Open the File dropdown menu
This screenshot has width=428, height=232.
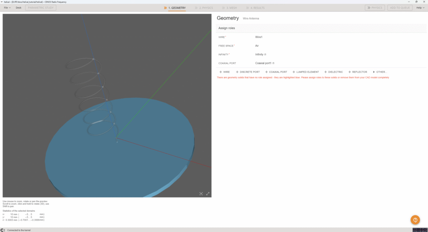tap(7, 7)
